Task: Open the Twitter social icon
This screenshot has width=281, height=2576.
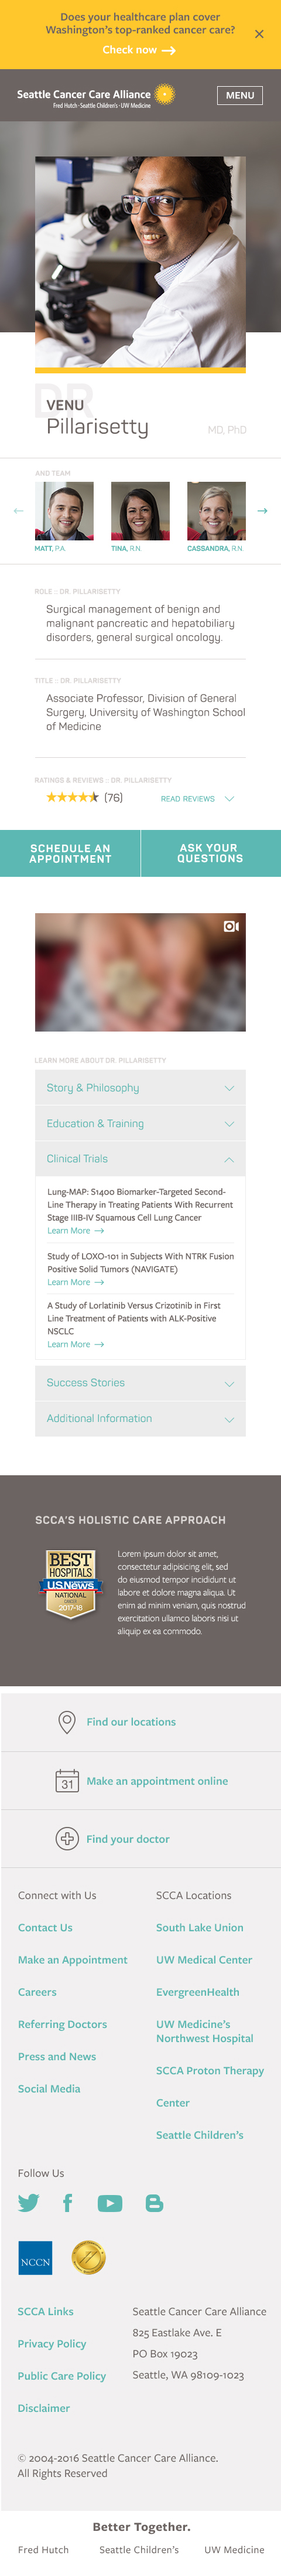Action: [29, 2203]
